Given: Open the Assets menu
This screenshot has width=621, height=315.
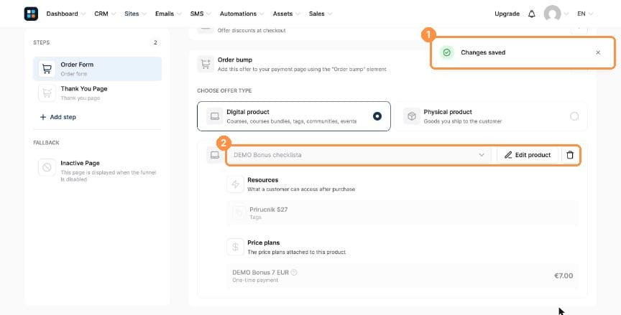Looking at the screenshot, I should (286, 14).
